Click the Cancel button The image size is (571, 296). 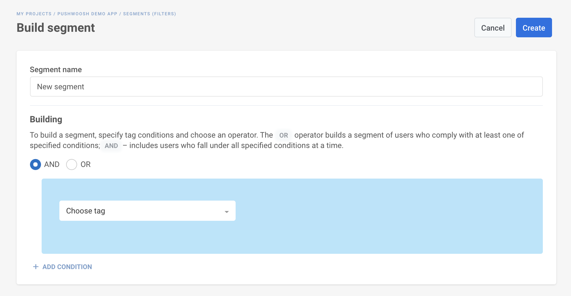click(x=493, y=28)
